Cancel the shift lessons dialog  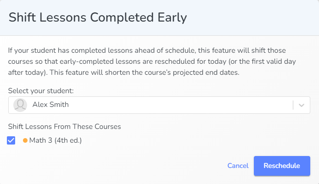[x=238, y=166]
